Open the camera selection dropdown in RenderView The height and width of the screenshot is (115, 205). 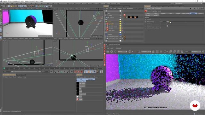pos(146,52)
